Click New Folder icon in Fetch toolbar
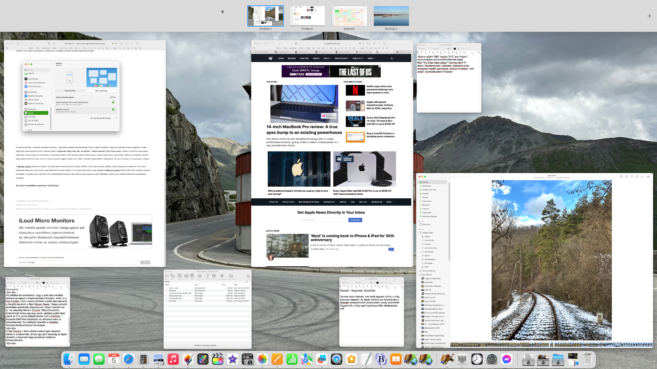 click(x=231, y=276)
